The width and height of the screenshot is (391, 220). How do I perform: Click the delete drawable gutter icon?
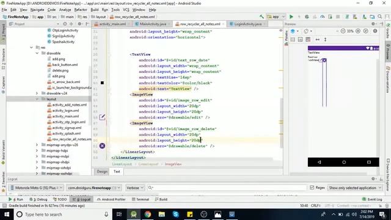[102, 145]
